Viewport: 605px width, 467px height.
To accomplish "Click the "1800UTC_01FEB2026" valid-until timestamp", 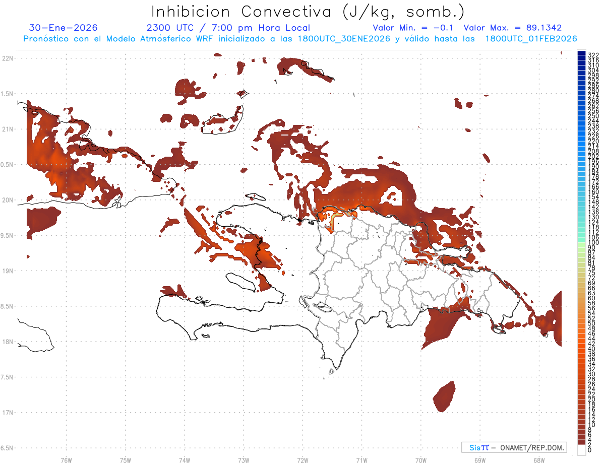I will tap(531, 39).
